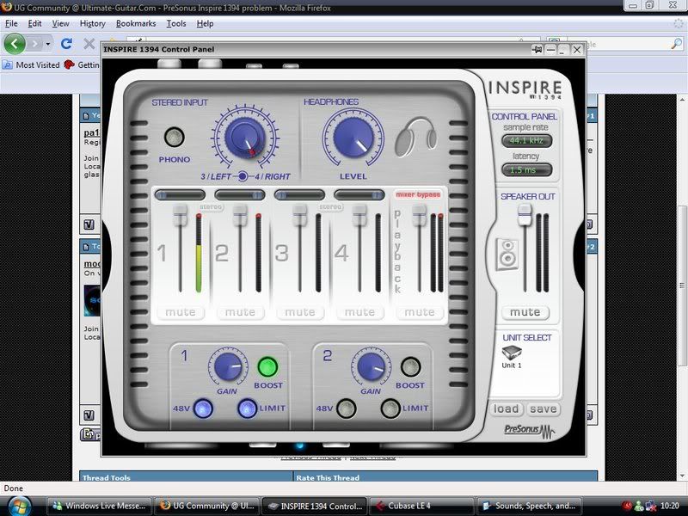Click the Unit 1 device icon
Screen dimensions: 688x516
(513, 353)
